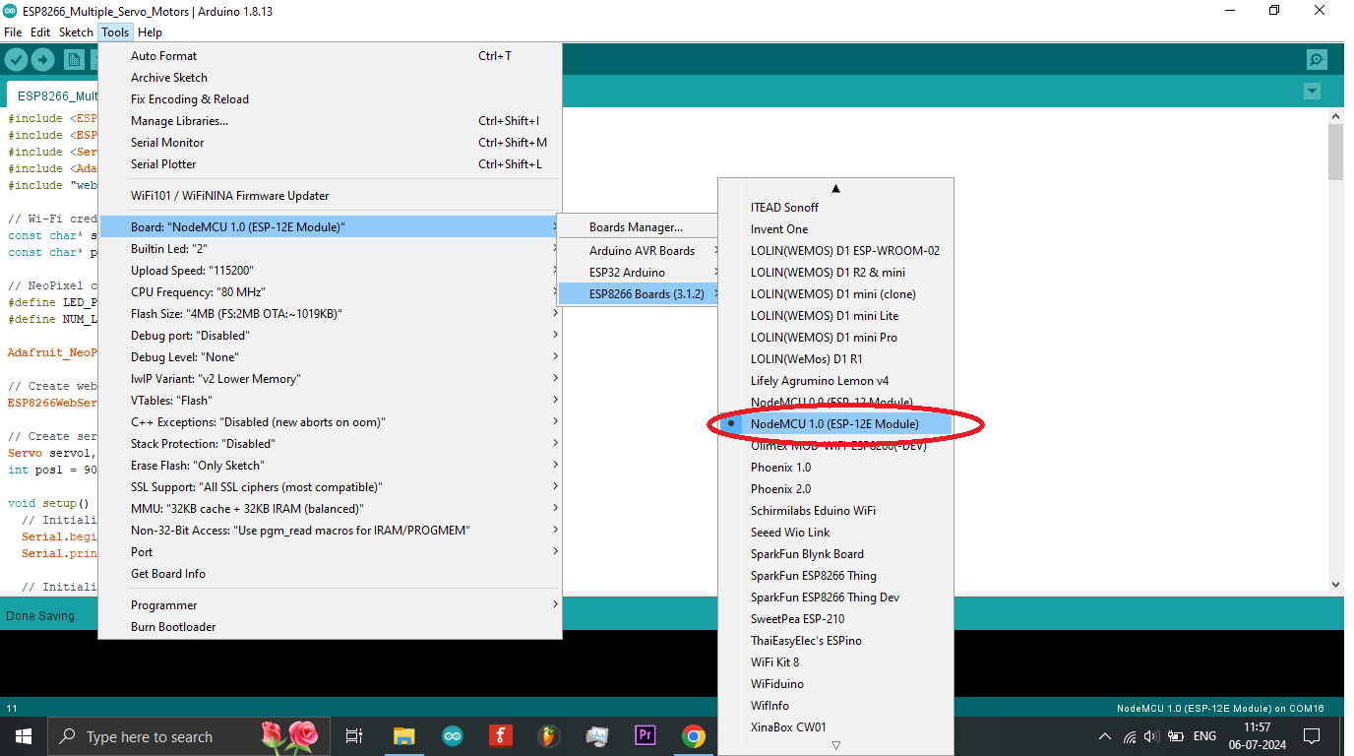The height and width of the screenshot is (756, 1354).
Task: Choose Auto Format in Tools menu
Action: click(330, 56)
